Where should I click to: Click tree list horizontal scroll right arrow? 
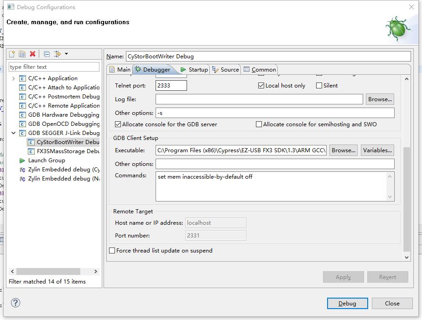(x=95, y=271)
